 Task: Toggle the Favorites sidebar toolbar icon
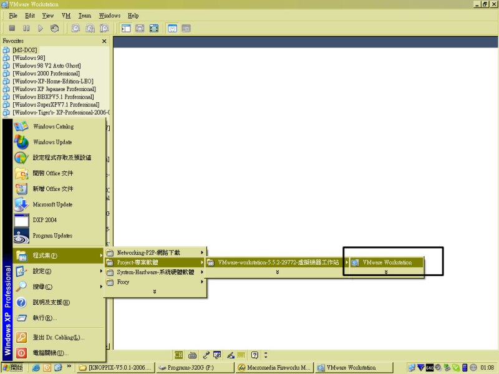tap(126, 28)
